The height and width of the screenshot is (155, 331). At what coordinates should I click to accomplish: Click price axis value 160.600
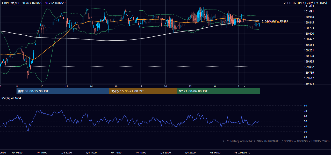pos(309,34)
